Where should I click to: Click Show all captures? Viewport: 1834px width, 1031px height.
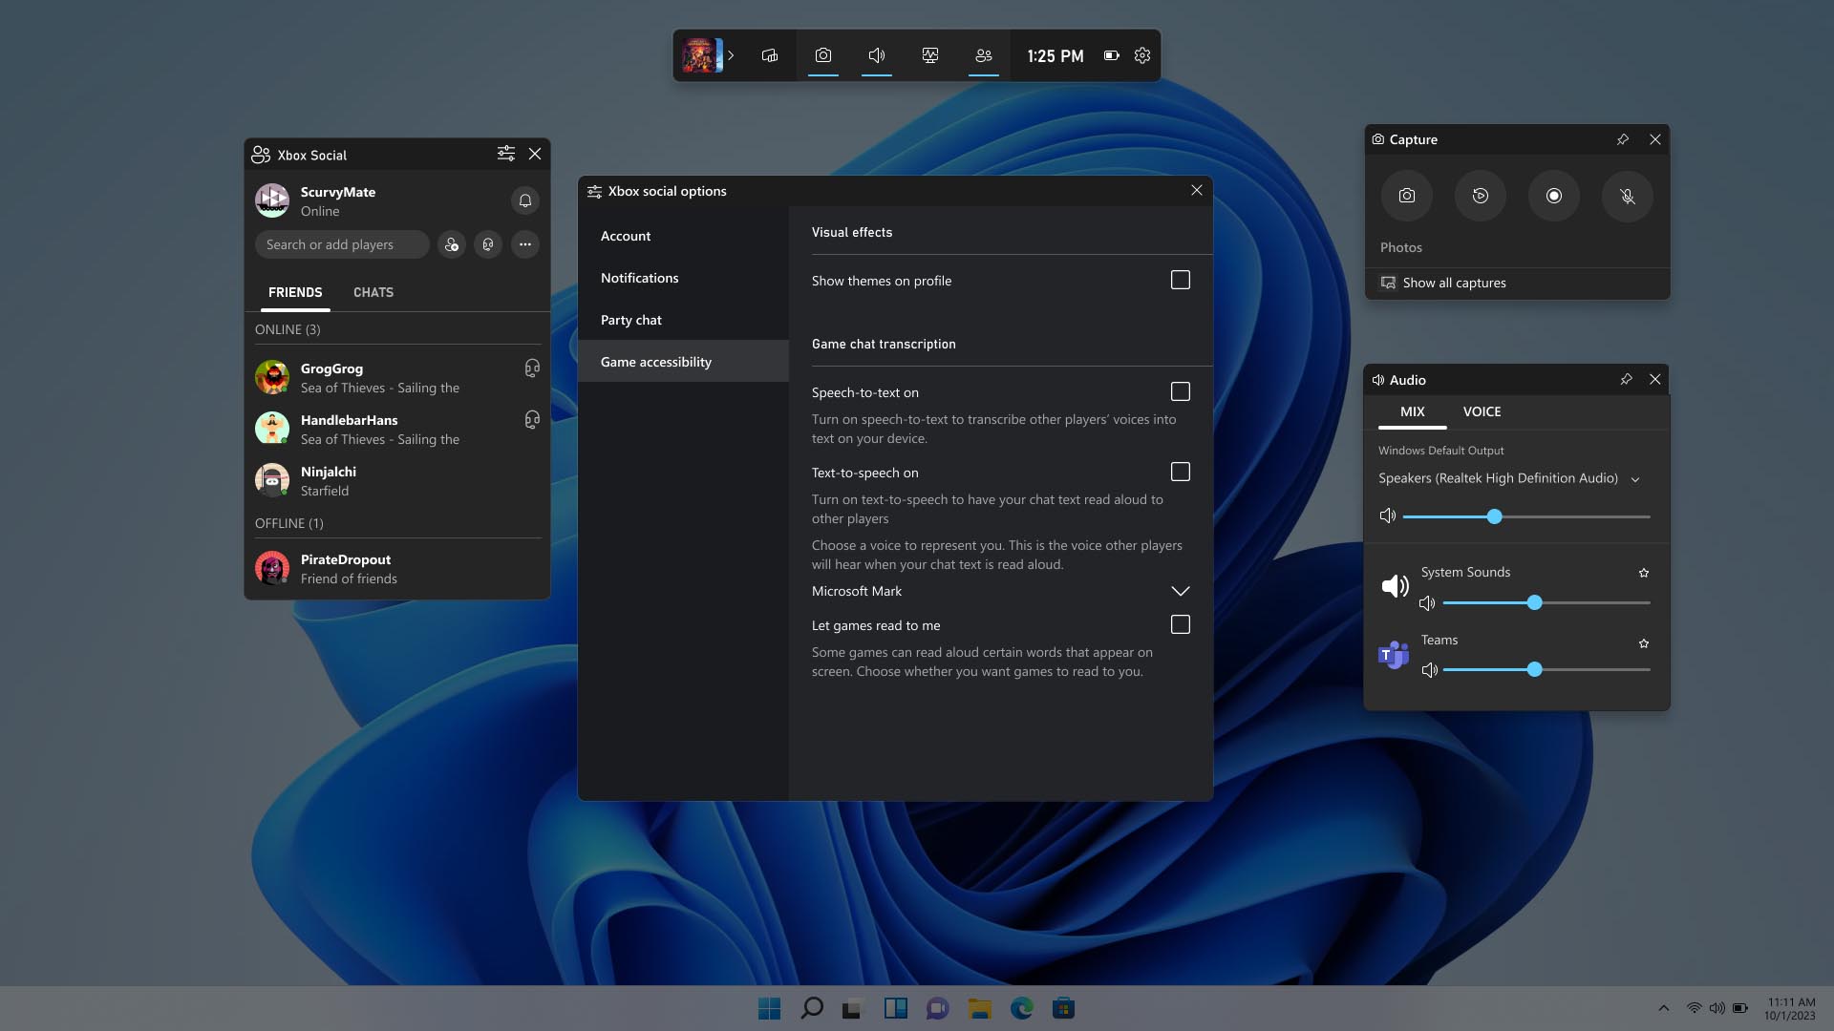[x=1453, y=283]
